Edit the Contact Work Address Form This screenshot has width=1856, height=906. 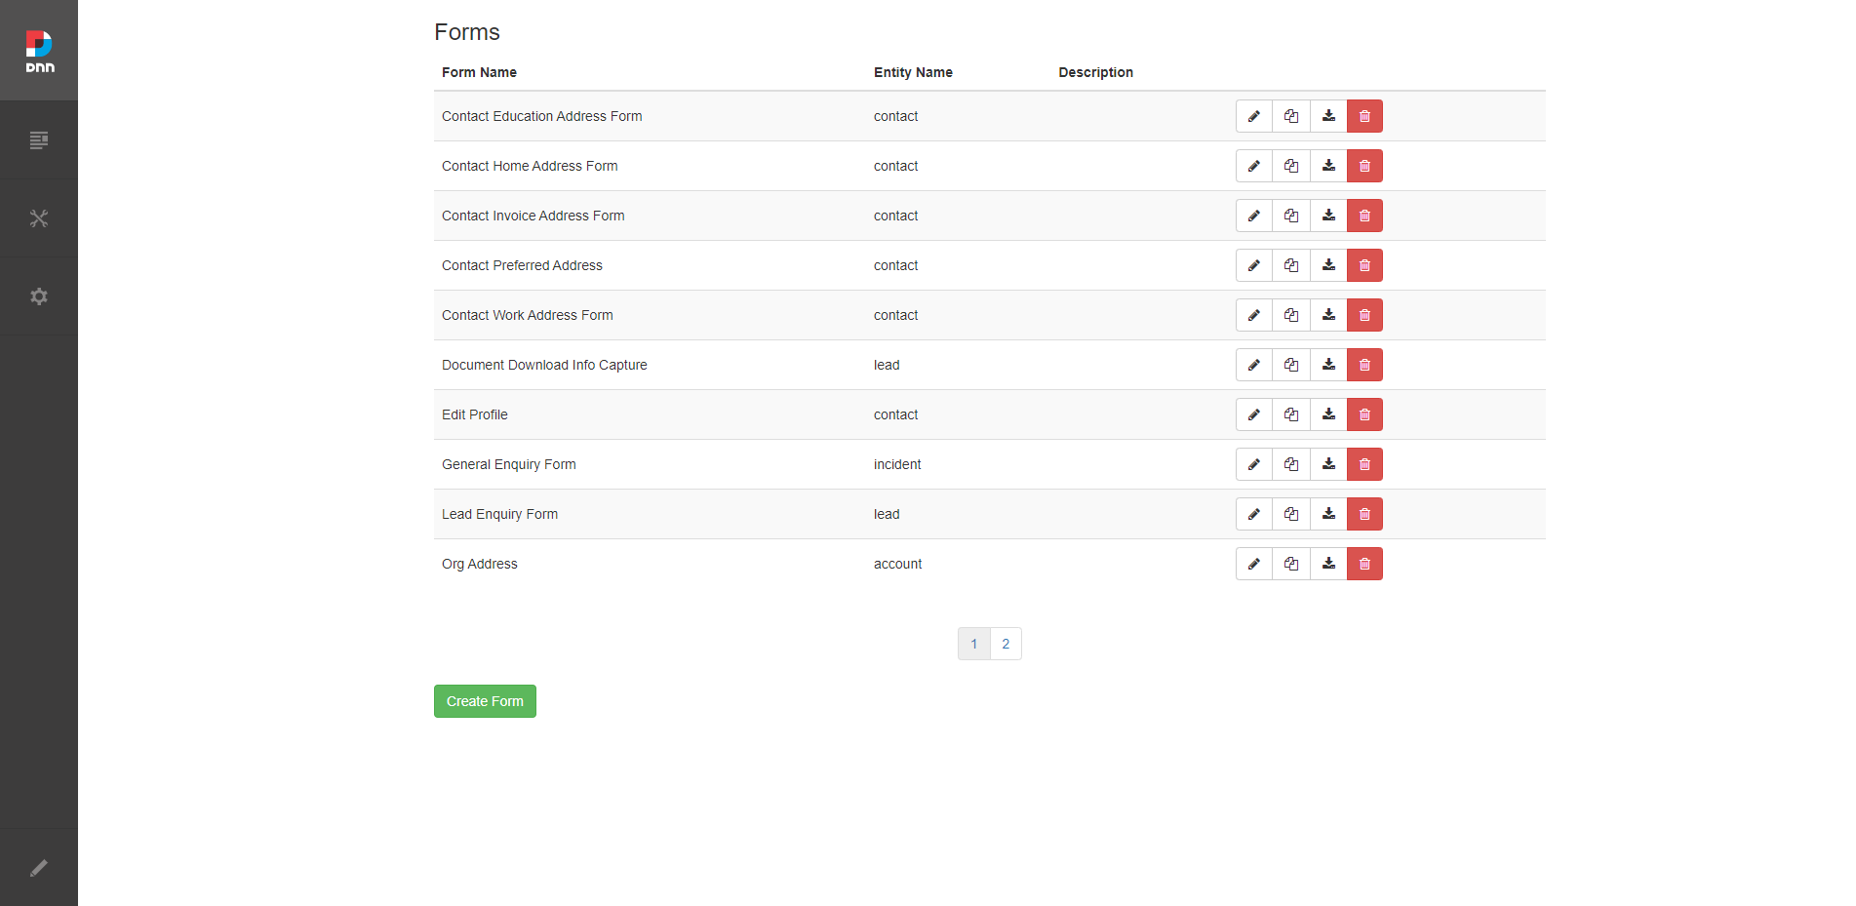[x=1254, y=315]
